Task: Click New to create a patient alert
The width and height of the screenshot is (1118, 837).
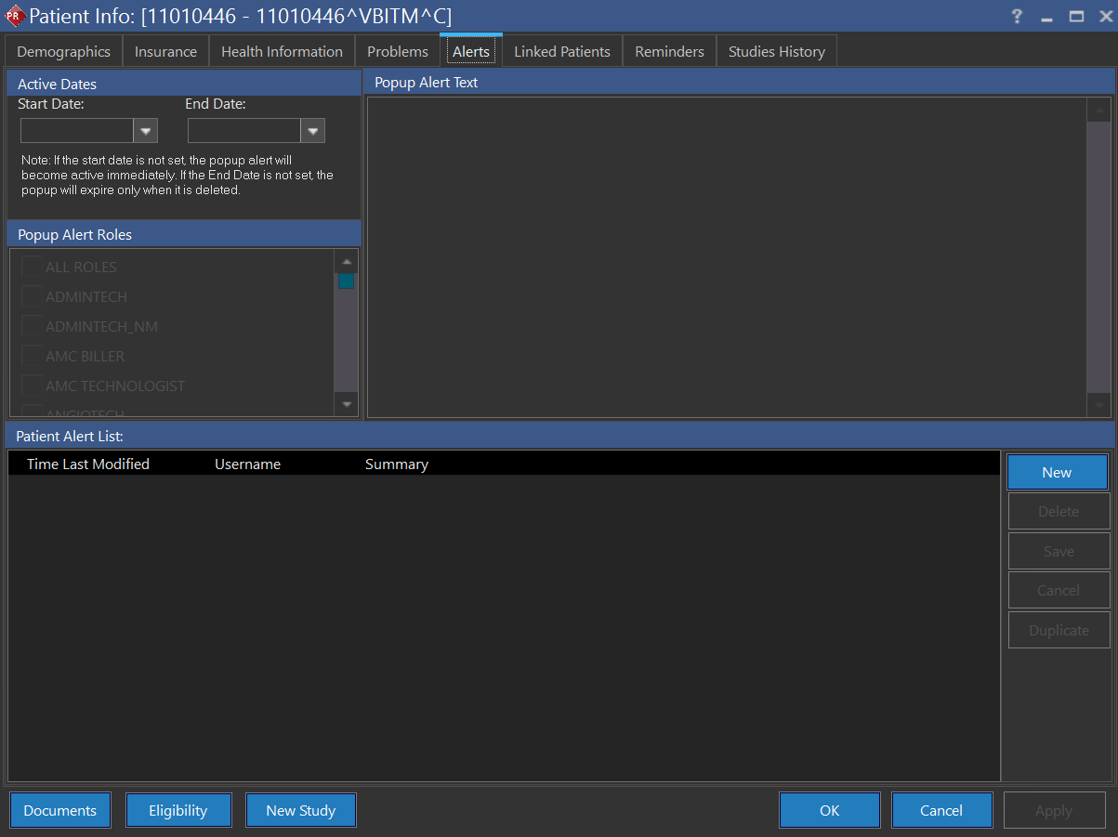Action: [x=1057, y=472]
